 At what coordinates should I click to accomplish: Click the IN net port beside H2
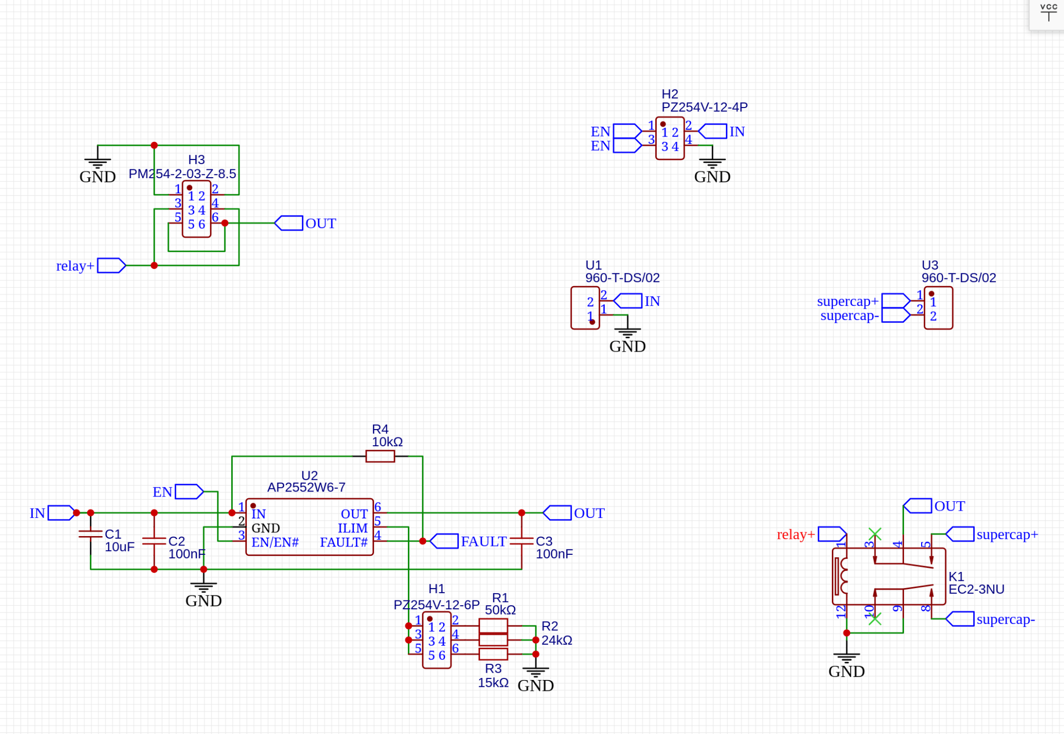click(x=712, y=131)
